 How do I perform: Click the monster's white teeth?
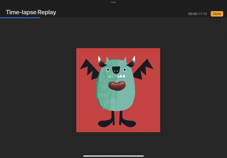pyautogui.click(x=122, y=76)
